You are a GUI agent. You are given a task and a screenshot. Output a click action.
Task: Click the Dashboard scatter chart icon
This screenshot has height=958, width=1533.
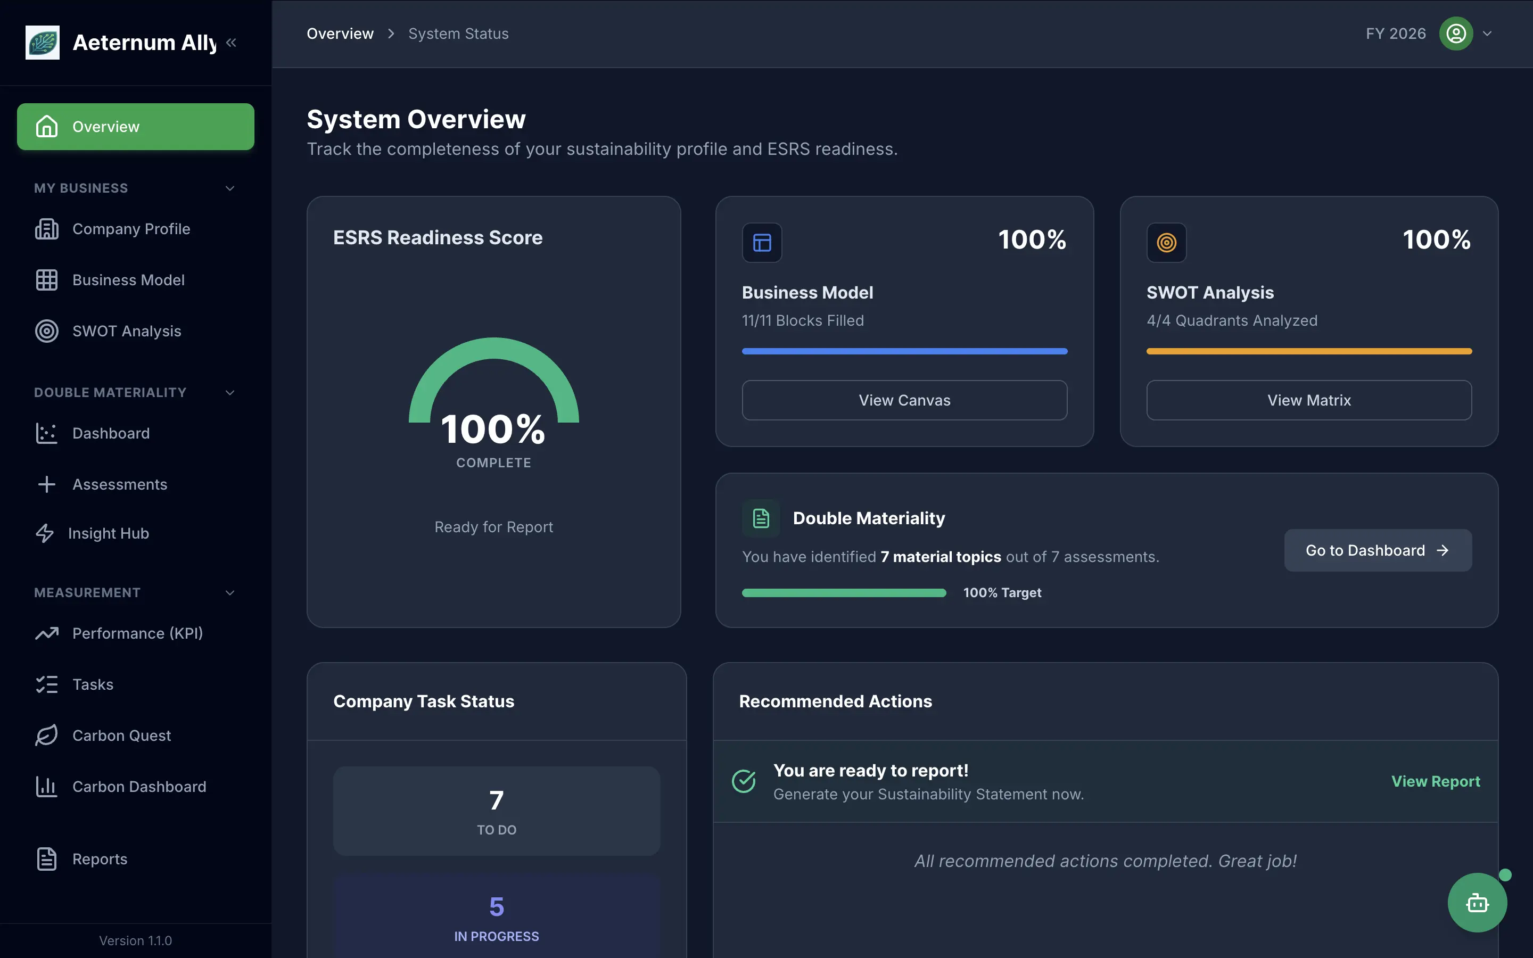point(47,433)
